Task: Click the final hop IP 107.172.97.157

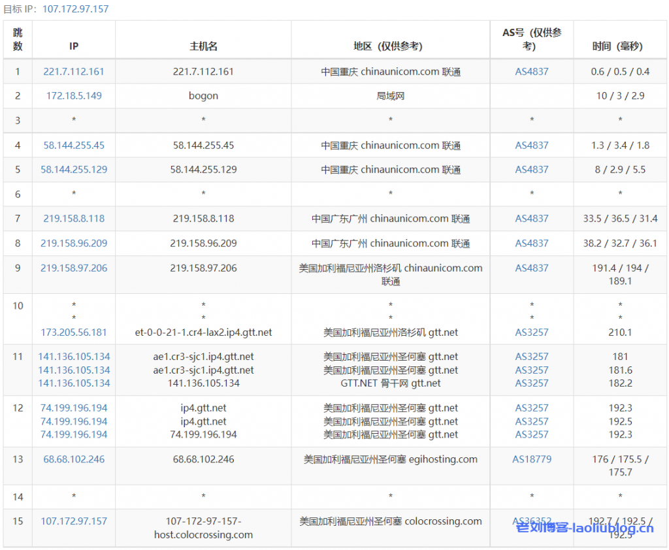Action: click(x=73, y=521)
